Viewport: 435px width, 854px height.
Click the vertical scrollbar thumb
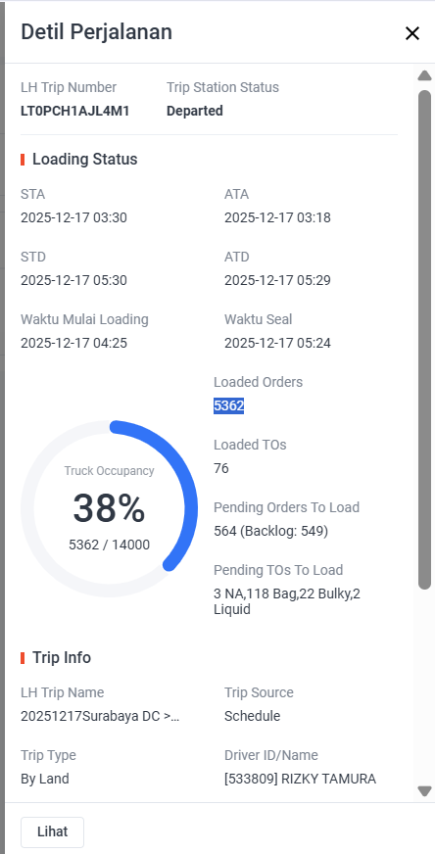click(x=424, y=339)
